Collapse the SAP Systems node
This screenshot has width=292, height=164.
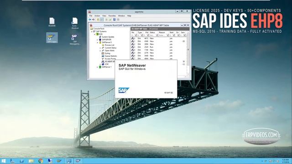(92, 31)
